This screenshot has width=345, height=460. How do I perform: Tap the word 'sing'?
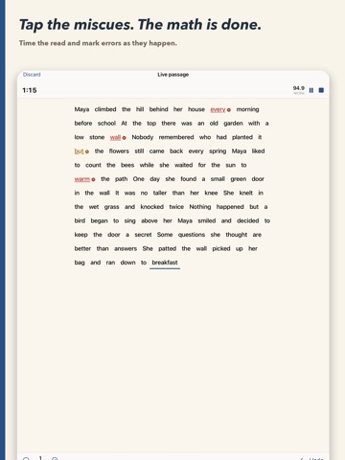tap(129, 220)
